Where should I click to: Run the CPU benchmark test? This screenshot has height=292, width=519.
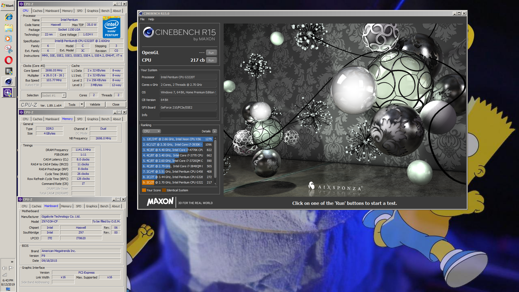point(211,60)
